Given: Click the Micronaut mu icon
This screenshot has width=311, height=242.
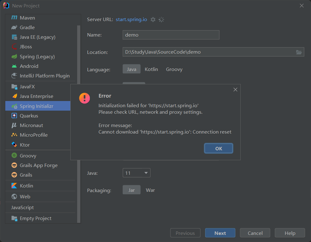Looking at the screenshot, I should click(14, 125).
